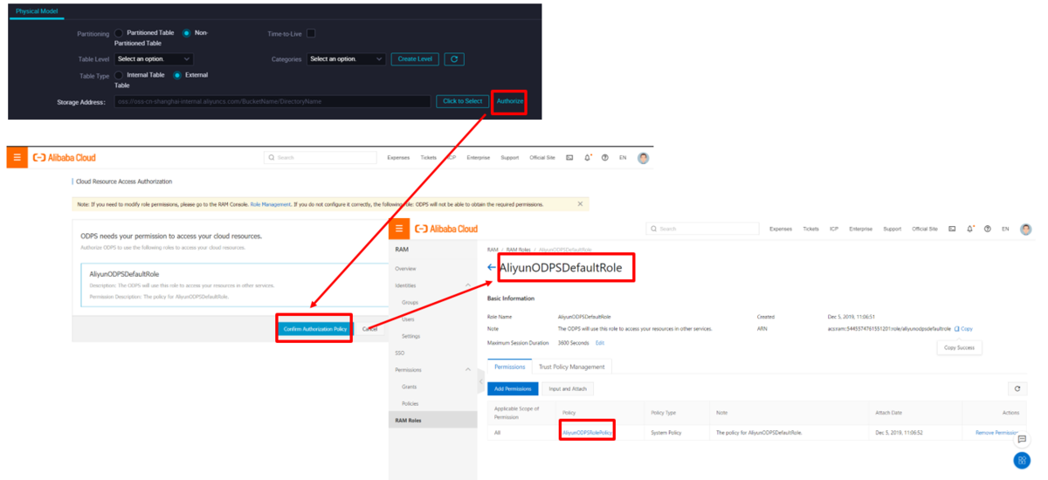This screenshot has height=480, width=1048.
Task: Dismiss the yellow note banner
Action: coord(581,204)
